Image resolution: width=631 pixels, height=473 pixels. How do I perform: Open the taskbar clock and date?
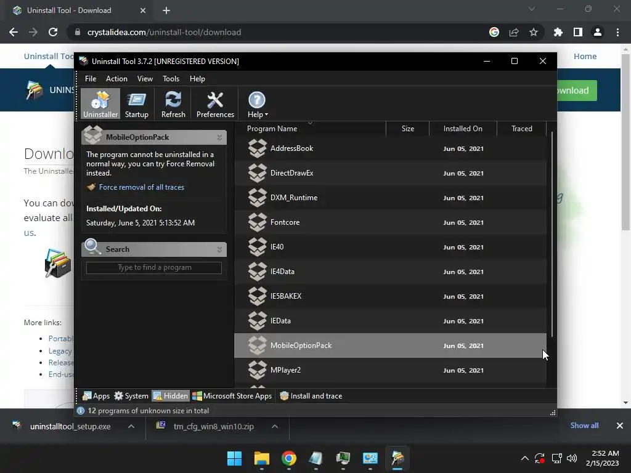tap(603, 458)
